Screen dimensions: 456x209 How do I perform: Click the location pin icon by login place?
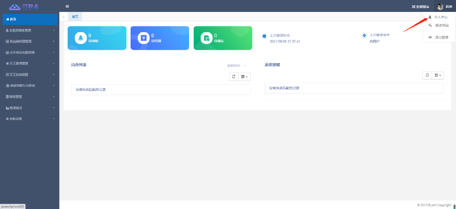(x=364, y=35)
